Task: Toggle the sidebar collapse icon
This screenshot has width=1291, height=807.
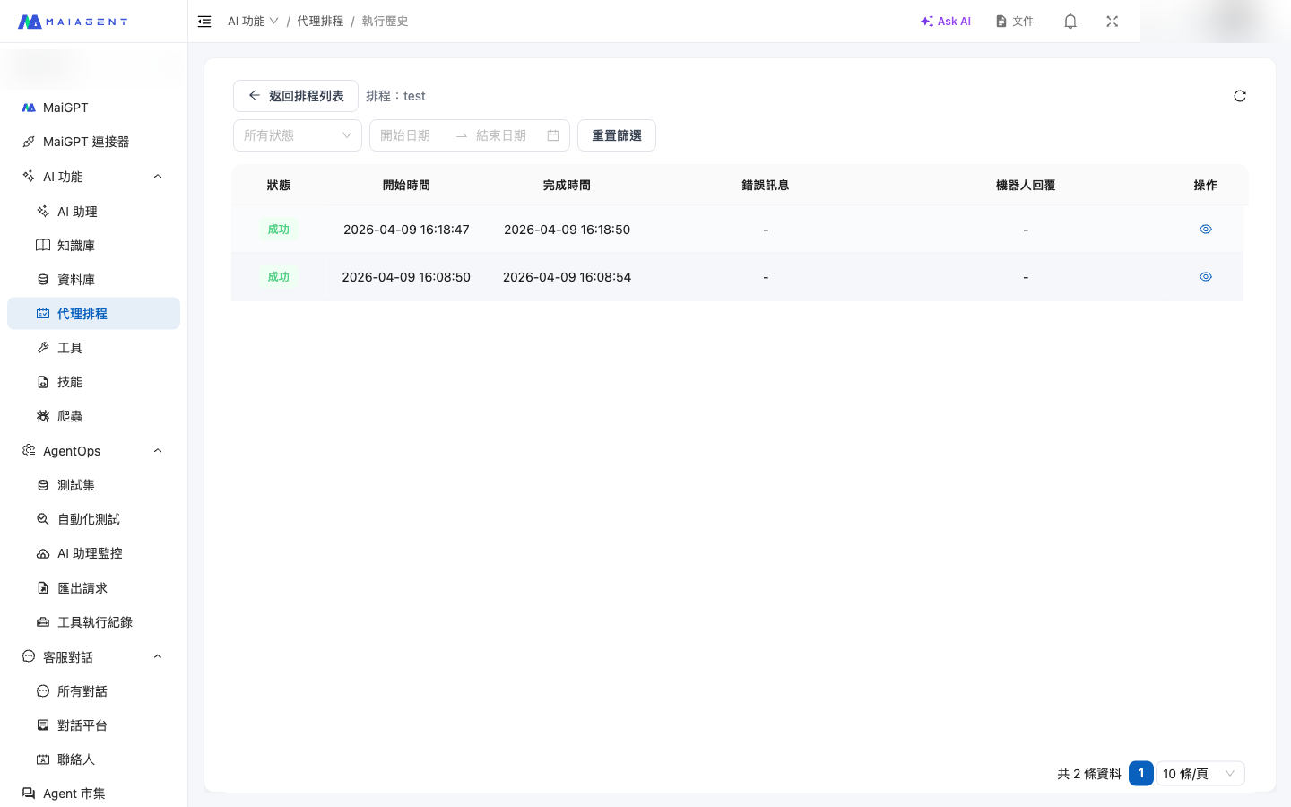Action: click(204, 22)
